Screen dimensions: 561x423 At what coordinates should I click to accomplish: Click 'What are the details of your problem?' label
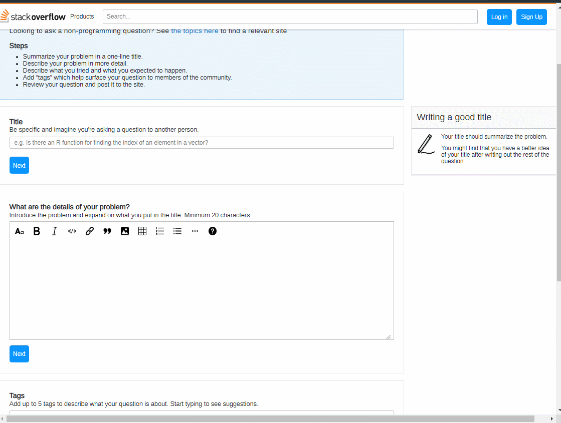(x=69, y=207)
